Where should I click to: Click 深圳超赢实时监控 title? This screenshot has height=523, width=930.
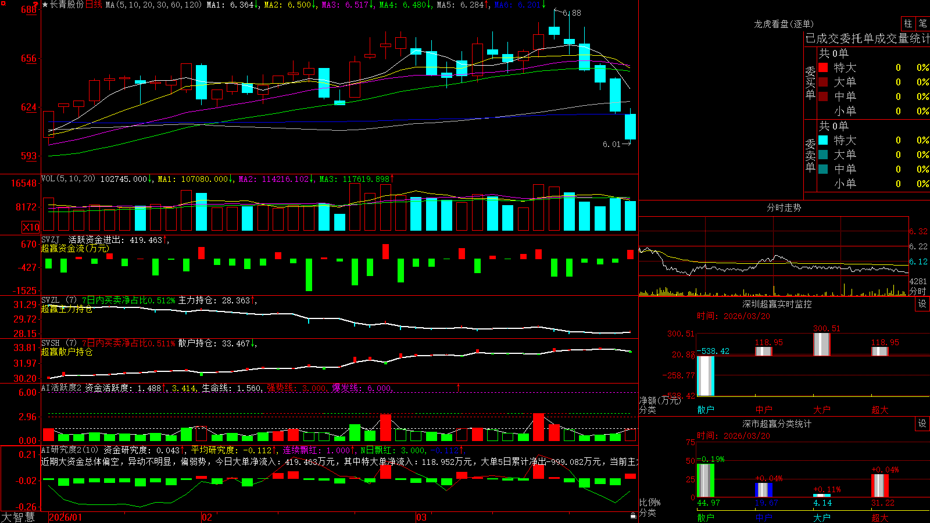(x=777, y=304)
